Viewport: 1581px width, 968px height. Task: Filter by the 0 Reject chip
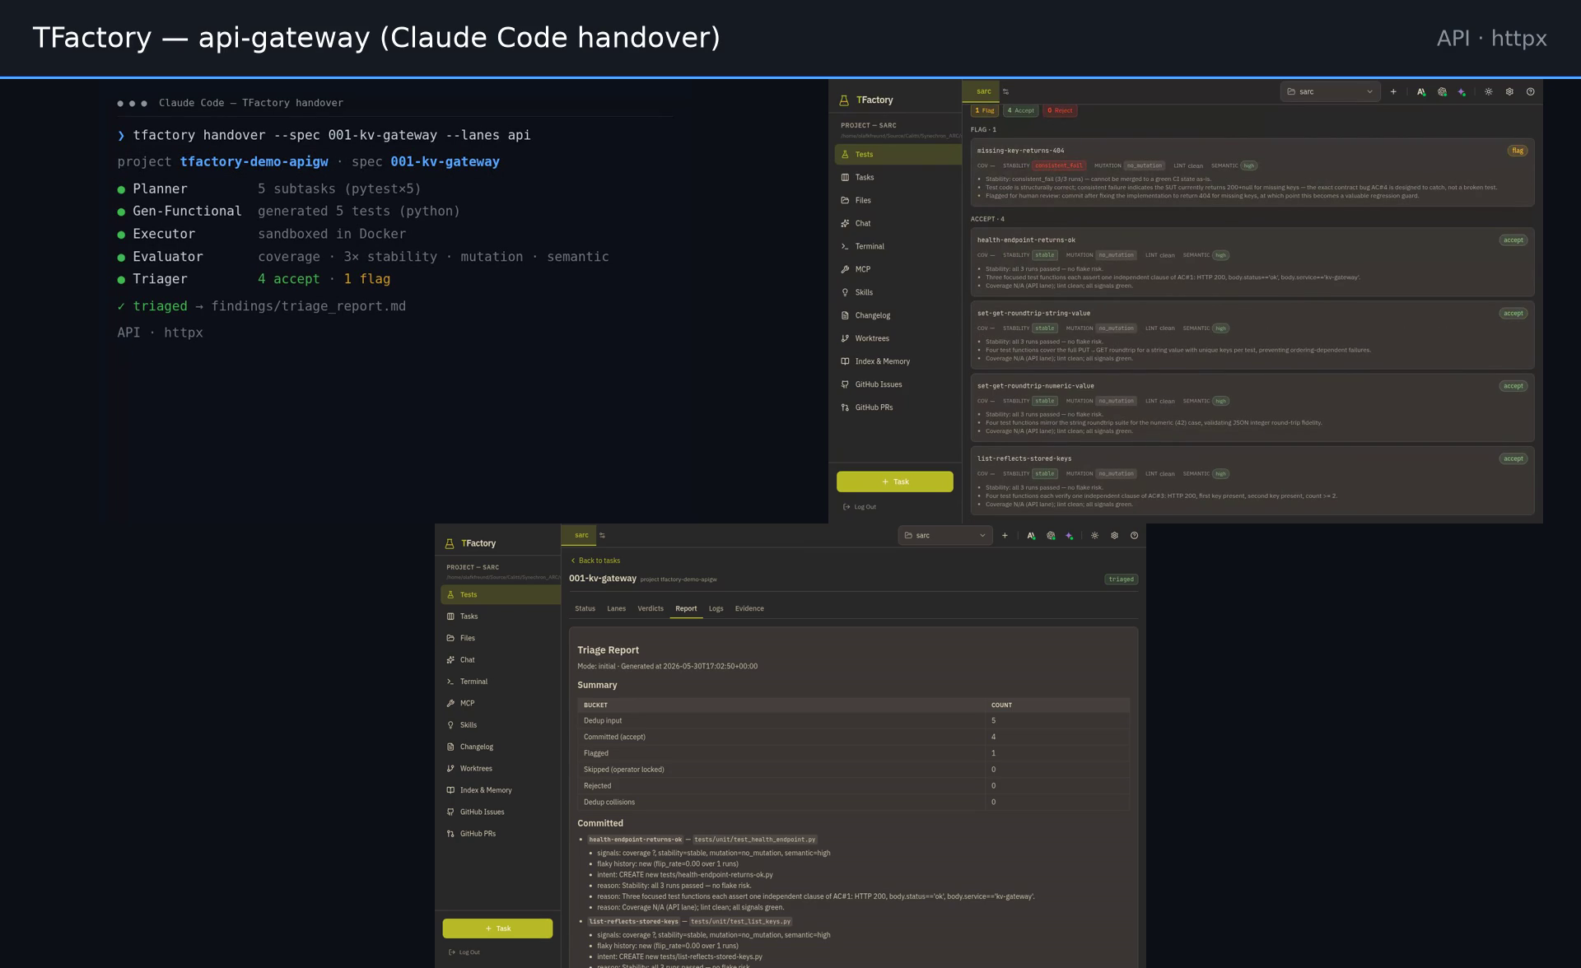click(x=1060, y=110)
